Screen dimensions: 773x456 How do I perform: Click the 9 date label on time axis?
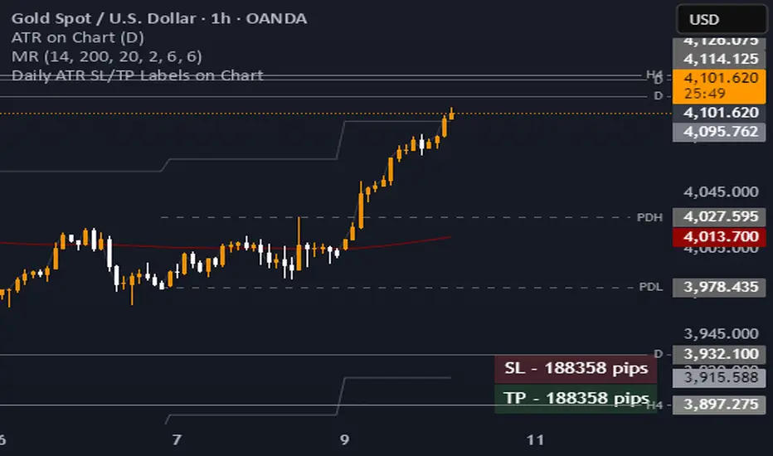pos(345,439)
